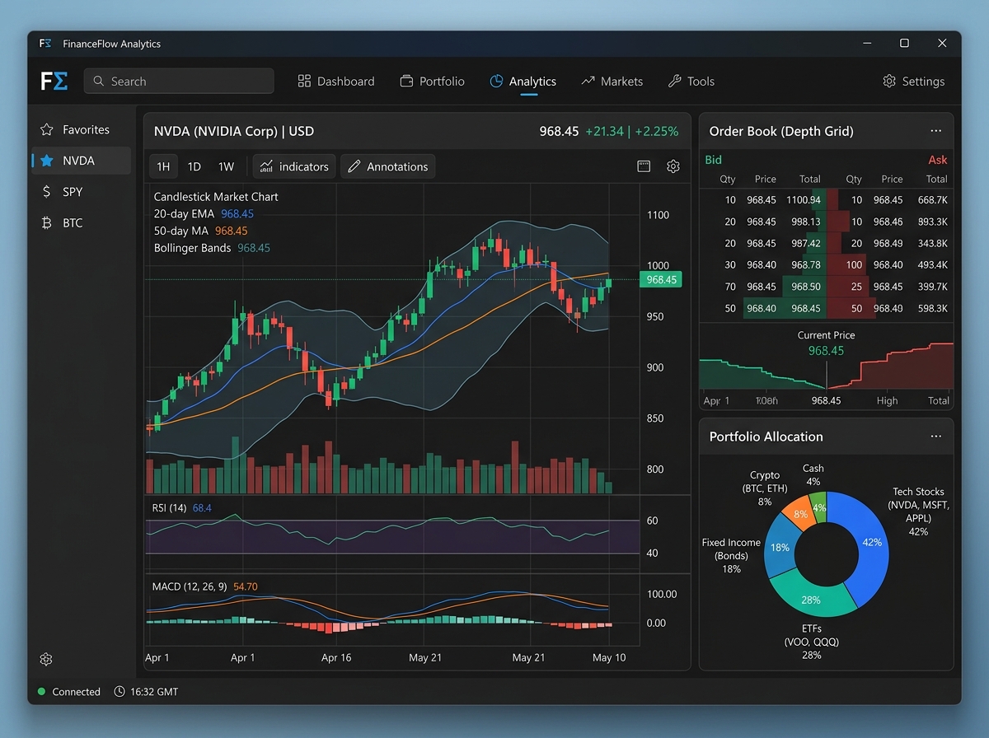The width and height of the screenshot is (989, 738).
Task: Click the NVDA (NVIDIA Corp) | USD title
Action: click(x=234, y=131)
